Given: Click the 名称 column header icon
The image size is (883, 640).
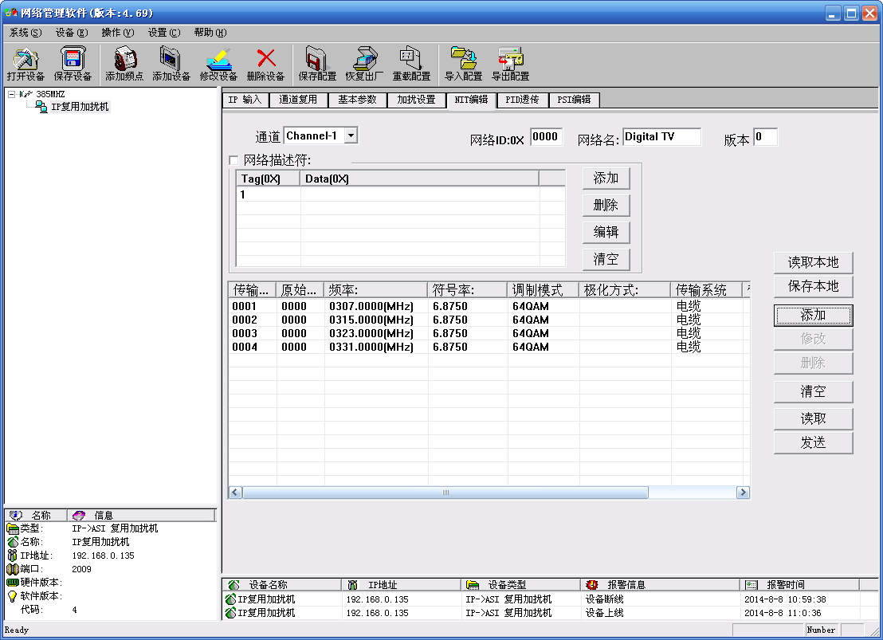Looking at the screenshot, I should (16, 515).
